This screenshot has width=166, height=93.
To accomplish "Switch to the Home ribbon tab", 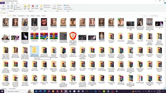I will click(7, 3).
